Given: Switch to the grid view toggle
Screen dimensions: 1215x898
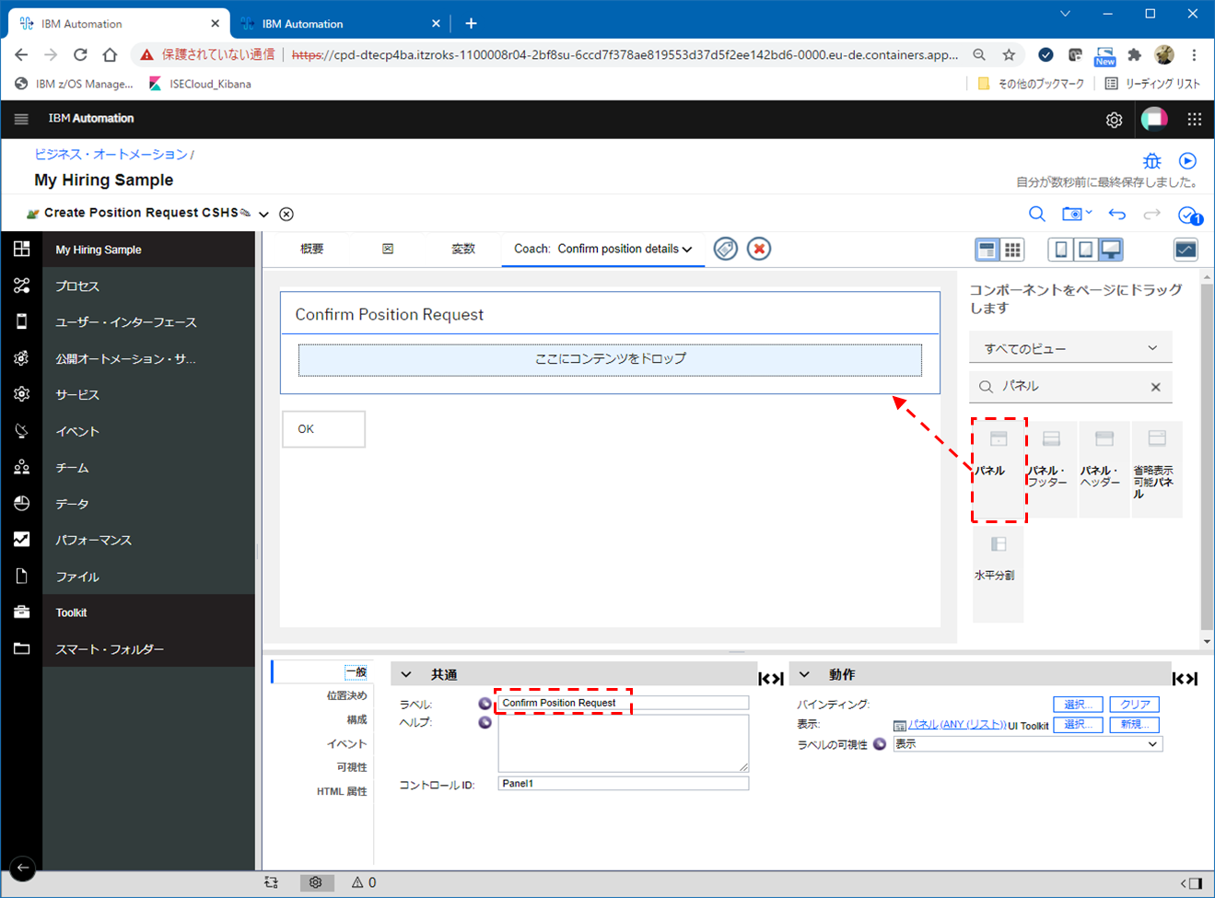Looking at the screenshot, I should coord(1012,250).
